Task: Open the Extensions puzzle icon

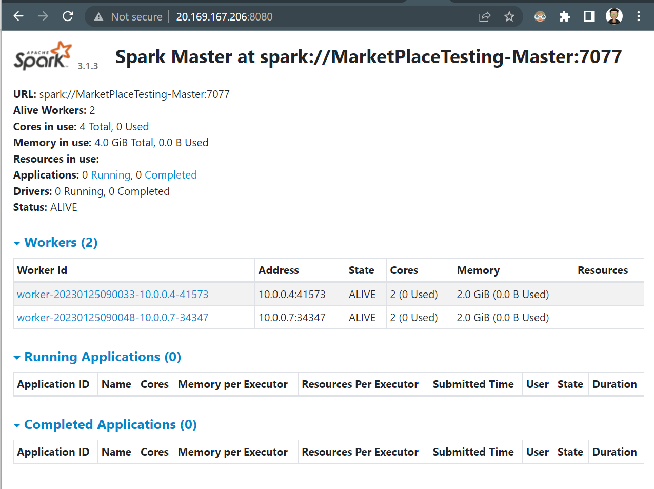Action: point(565,17)
